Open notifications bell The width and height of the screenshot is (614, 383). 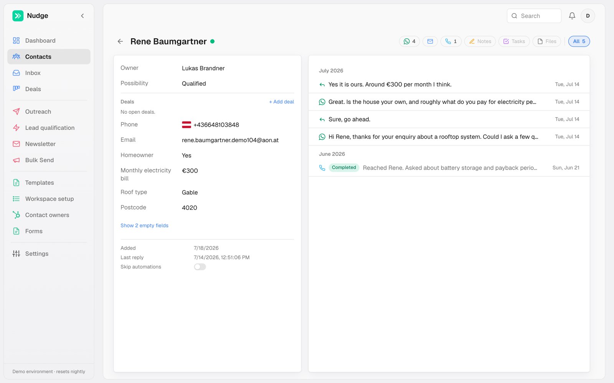tap(572, 16)
